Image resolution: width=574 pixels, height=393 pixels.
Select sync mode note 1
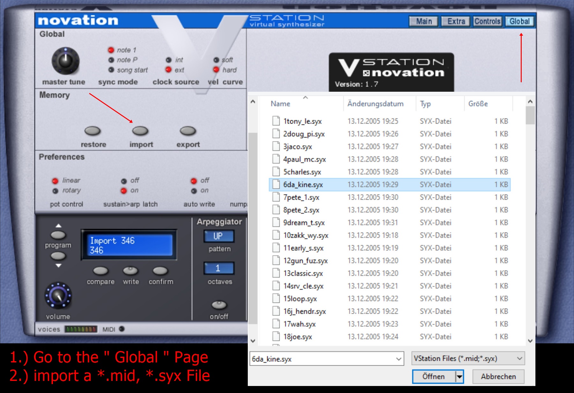click(111, 50)
